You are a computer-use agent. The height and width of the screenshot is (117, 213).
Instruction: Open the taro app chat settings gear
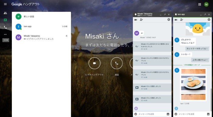click(209, 20)
